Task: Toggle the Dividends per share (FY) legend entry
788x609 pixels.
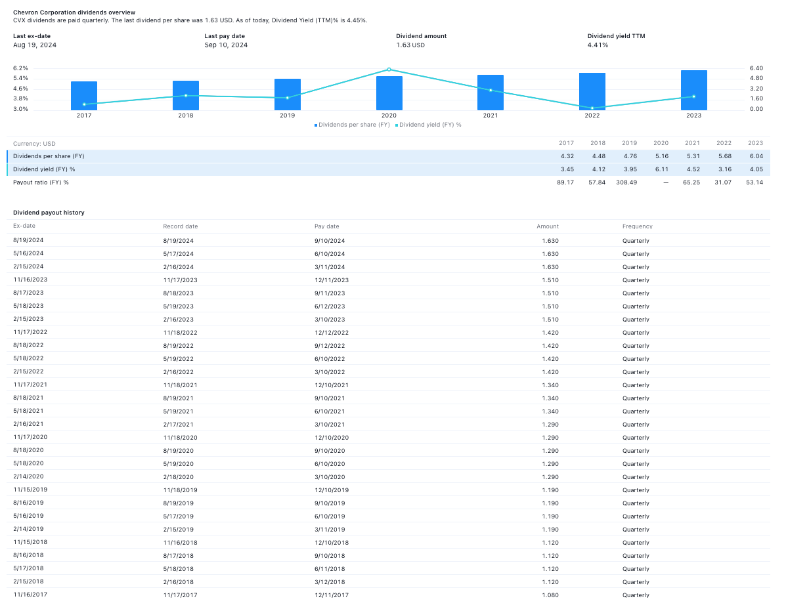Action: (x=352, y=124)
